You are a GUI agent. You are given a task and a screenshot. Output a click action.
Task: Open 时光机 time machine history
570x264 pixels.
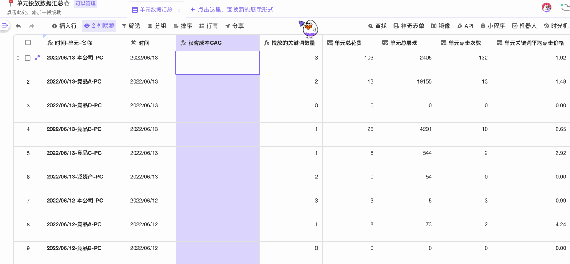tap(556, 26)
